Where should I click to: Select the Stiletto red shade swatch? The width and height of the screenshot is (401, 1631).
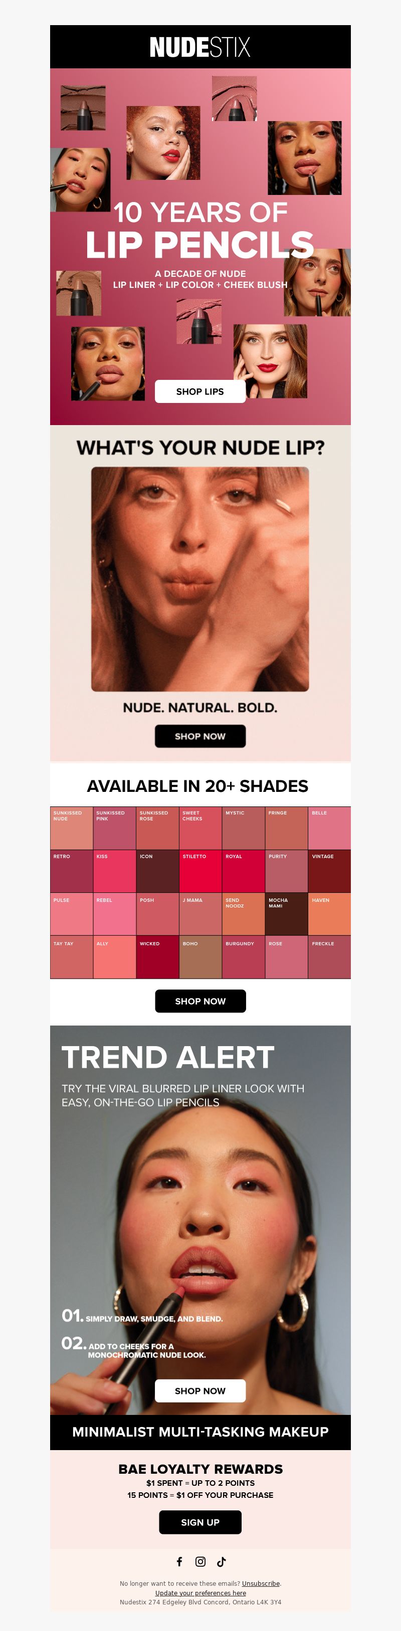click(x=200, y=871)
